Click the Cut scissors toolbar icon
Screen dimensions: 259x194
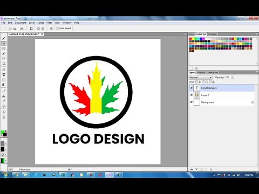[22, 29]
